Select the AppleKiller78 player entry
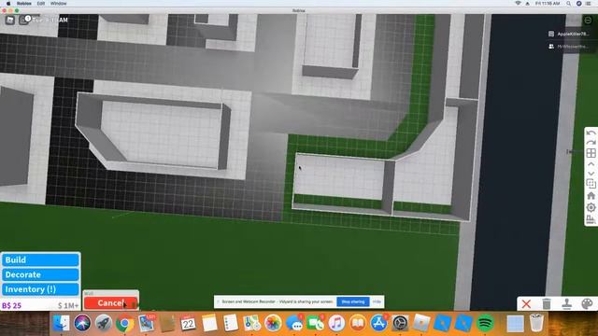The image size is (598, 336). pos(569,34)
